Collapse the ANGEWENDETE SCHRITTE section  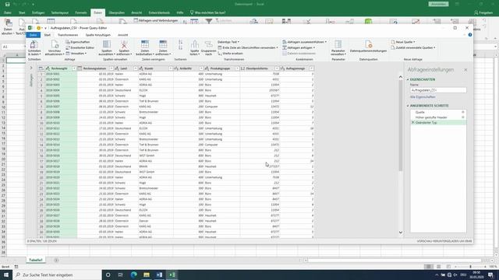click(408, 106)
